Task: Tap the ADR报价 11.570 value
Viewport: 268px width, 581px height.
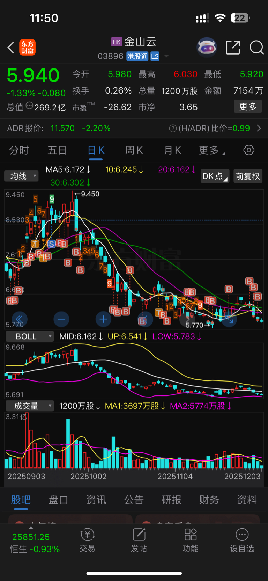Action: click(x=62, y=128)
